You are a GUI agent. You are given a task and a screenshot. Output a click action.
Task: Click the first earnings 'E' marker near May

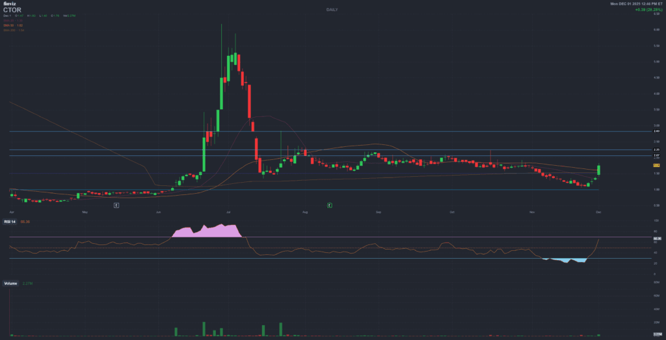coord(116,205)
